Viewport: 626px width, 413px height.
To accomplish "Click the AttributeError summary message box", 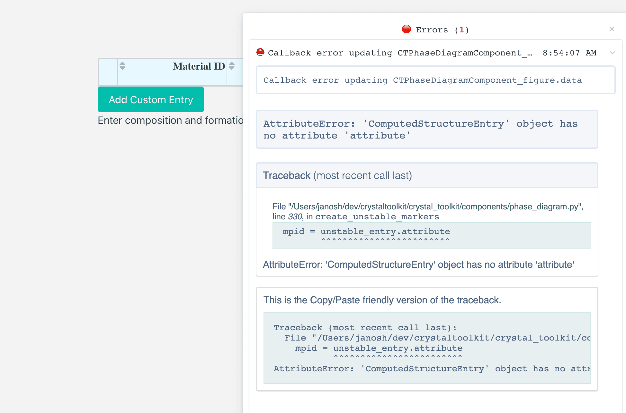I will point(426,129).
